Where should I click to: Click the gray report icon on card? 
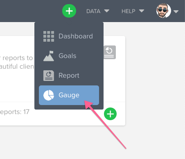tap(110, 52)
